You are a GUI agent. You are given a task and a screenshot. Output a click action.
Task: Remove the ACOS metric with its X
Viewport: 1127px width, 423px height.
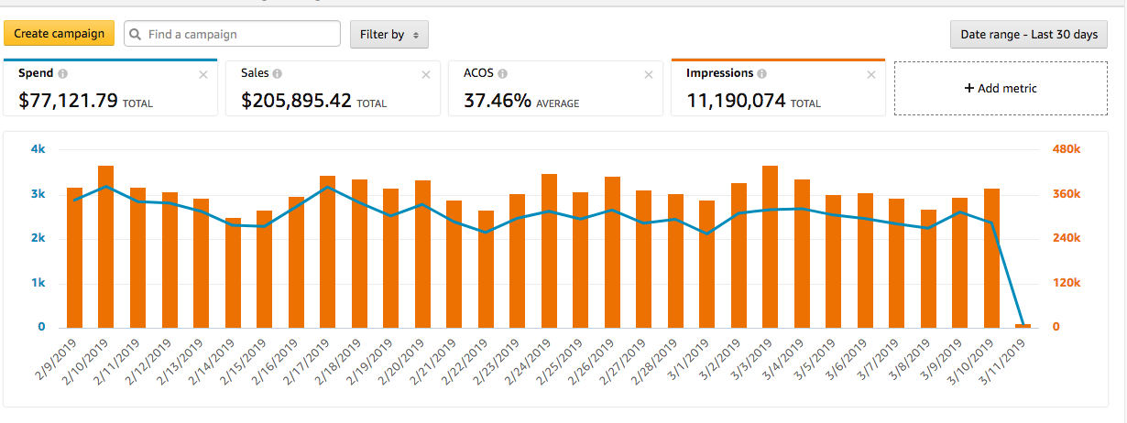coord(649,75)
